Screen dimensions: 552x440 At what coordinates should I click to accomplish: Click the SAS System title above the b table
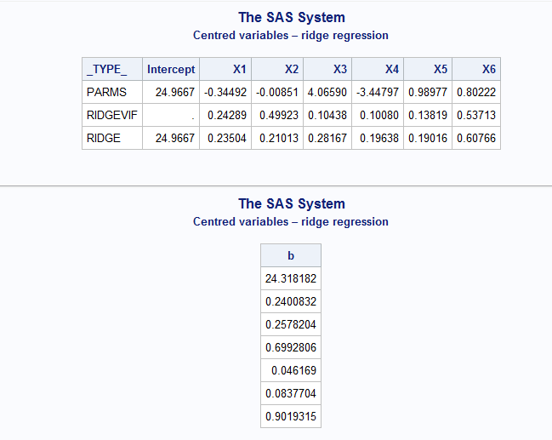[291, 203]
